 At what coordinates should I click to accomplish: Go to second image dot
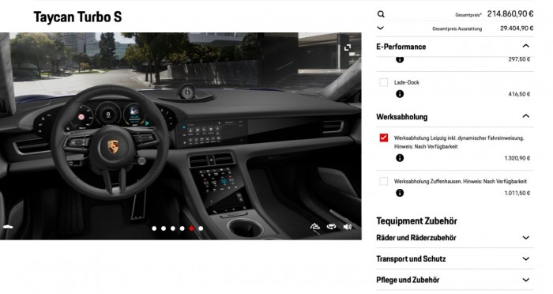click(x=164, y=228)
